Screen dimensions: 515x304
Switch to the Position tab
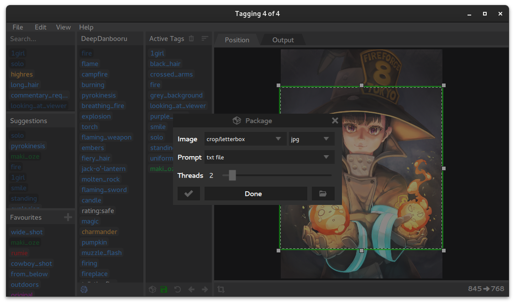(237, 40)
